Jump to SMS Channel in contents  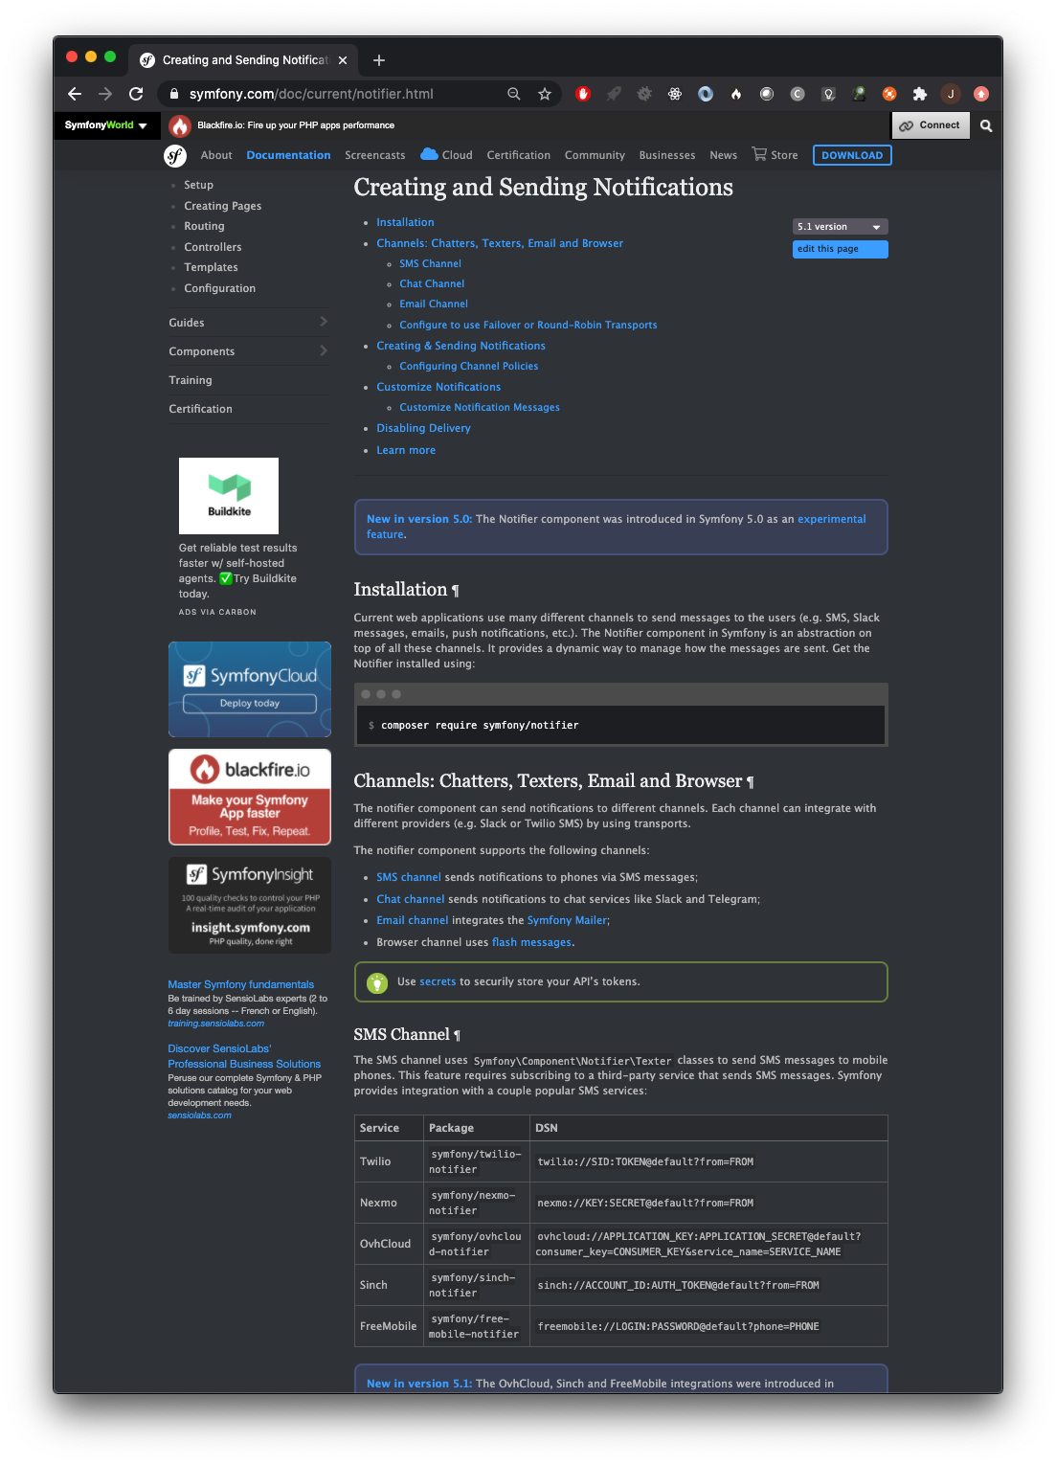(430, 263)
